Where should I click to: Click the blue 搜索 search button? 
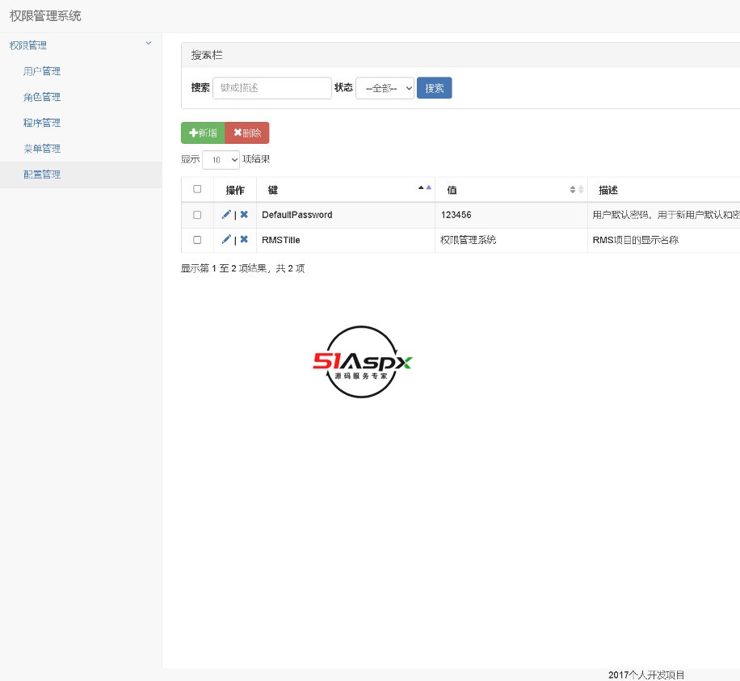(434, 88)
